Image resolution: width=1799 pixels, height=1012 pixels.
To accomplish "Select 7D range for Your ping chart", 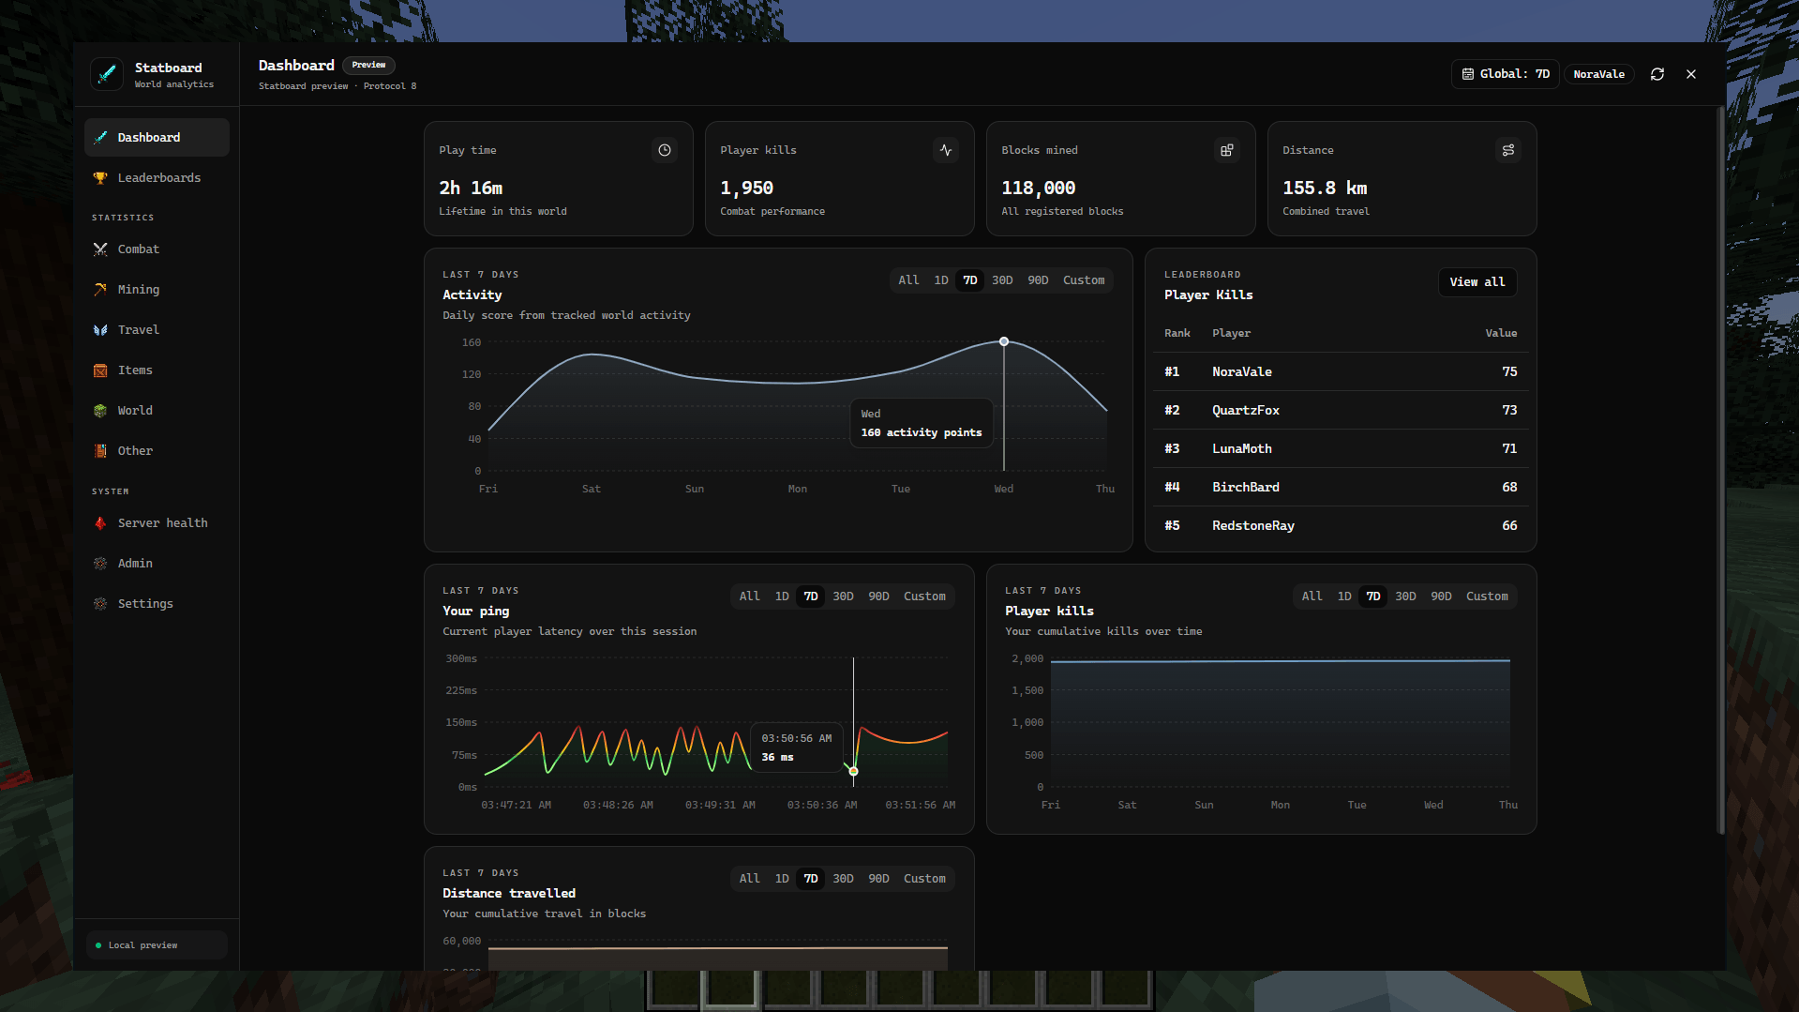I will (811, 597).
